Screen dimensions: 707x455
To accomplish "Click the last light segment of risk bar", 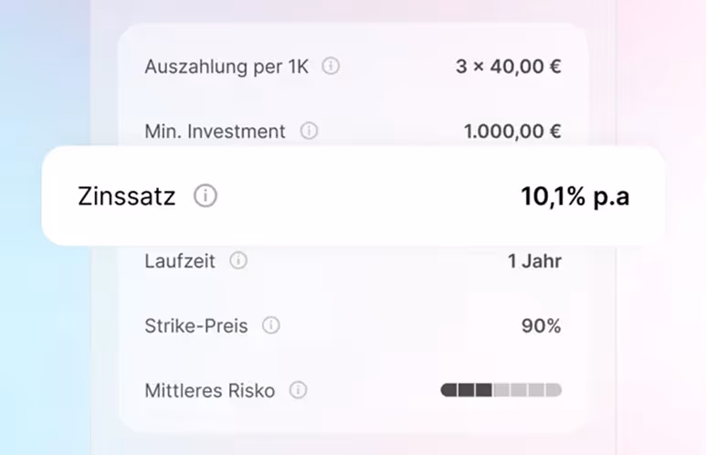I will pos(554,390).
